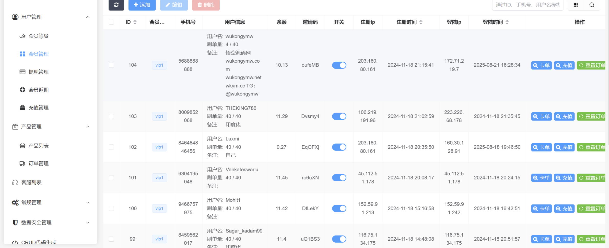Click the search magnifier icon
Image resolution: width=609 pixels, height=248 pixels.
pos(592,5)
